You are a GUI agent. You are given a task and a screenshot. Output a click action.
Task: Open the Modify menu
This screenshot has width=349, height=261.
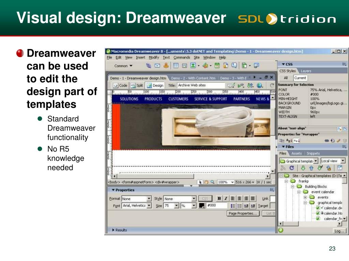point(154,57)
